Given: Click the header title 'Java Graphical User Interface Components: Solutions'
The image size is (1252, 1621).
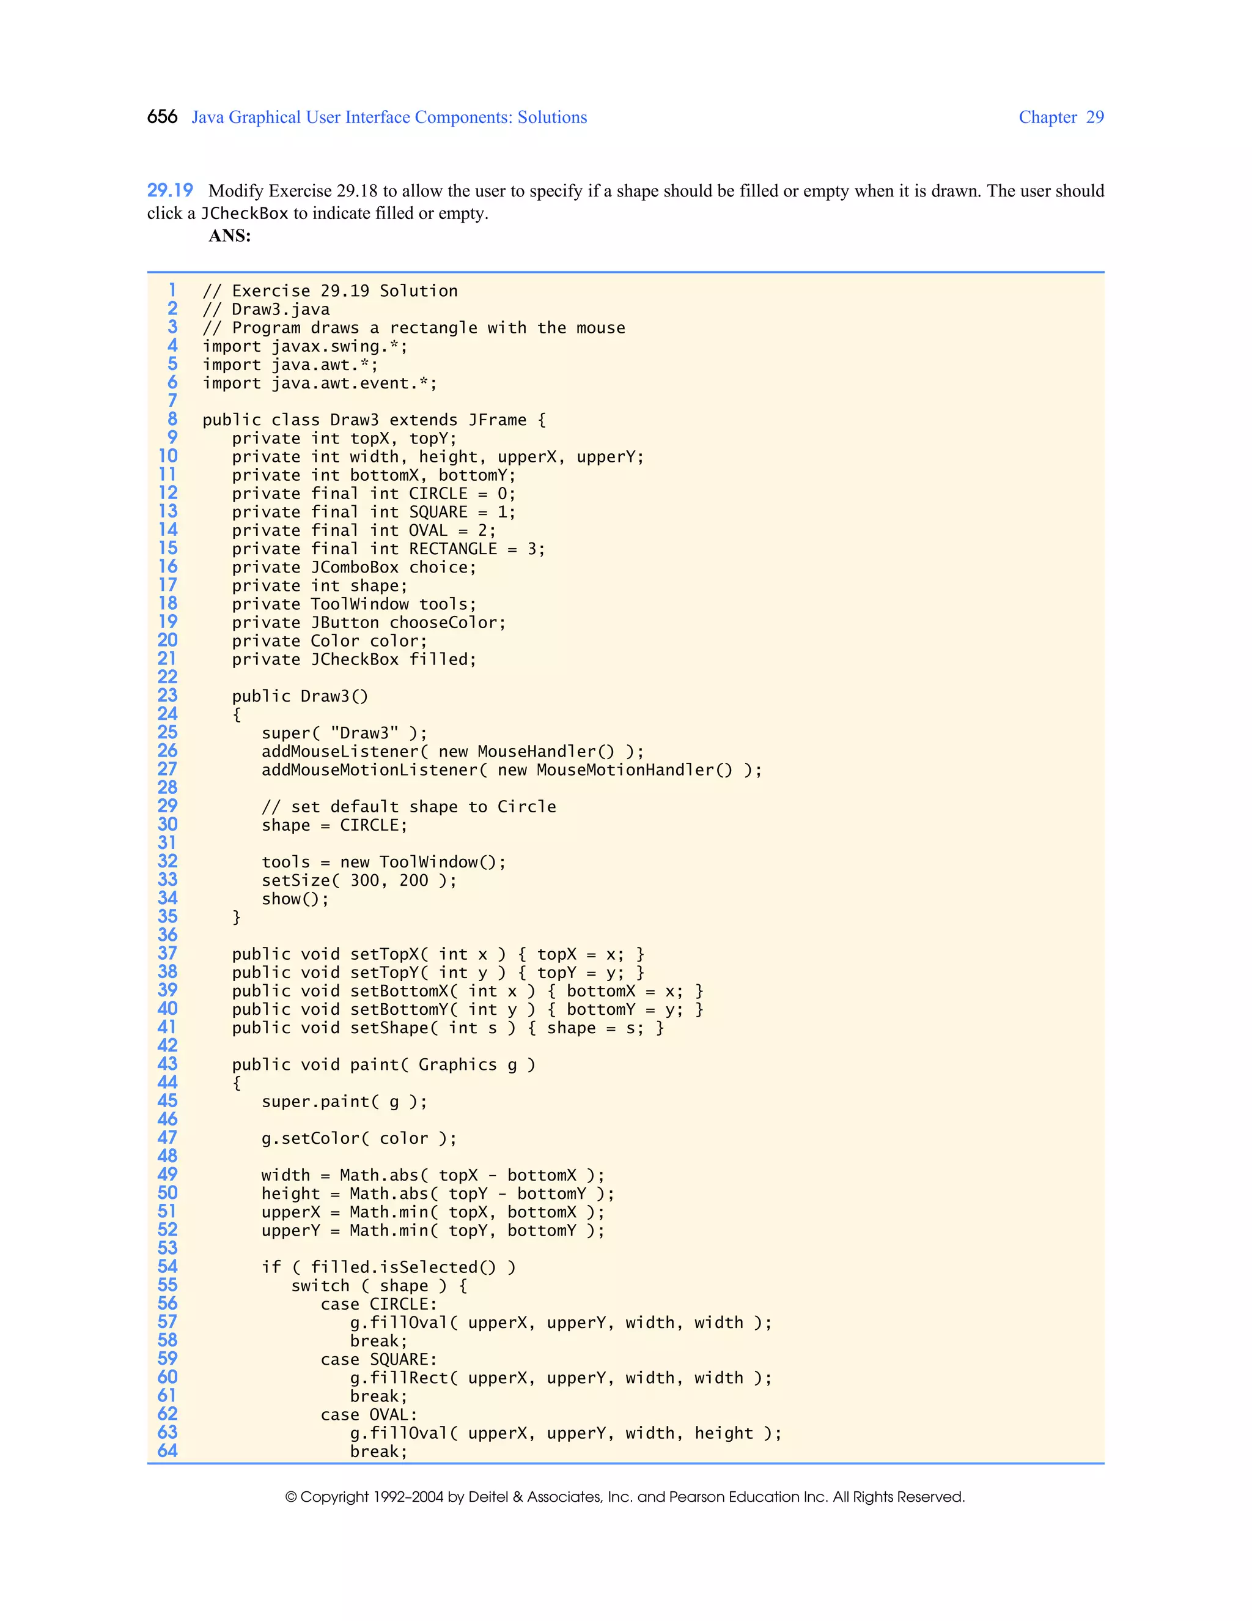Looking at the screenshot, I should point(389,117).
